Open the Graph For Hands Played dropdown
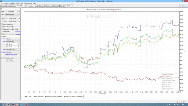 click(14, 18)
